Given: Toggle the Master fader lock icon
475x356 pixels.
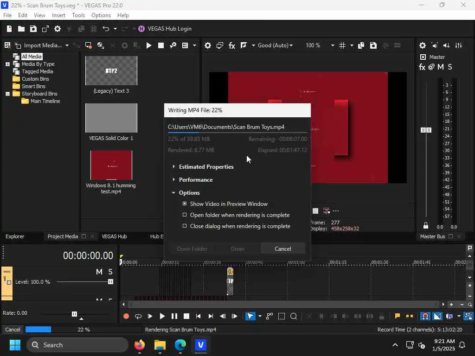Looking at the screenshot, I should tap(426, 226).
